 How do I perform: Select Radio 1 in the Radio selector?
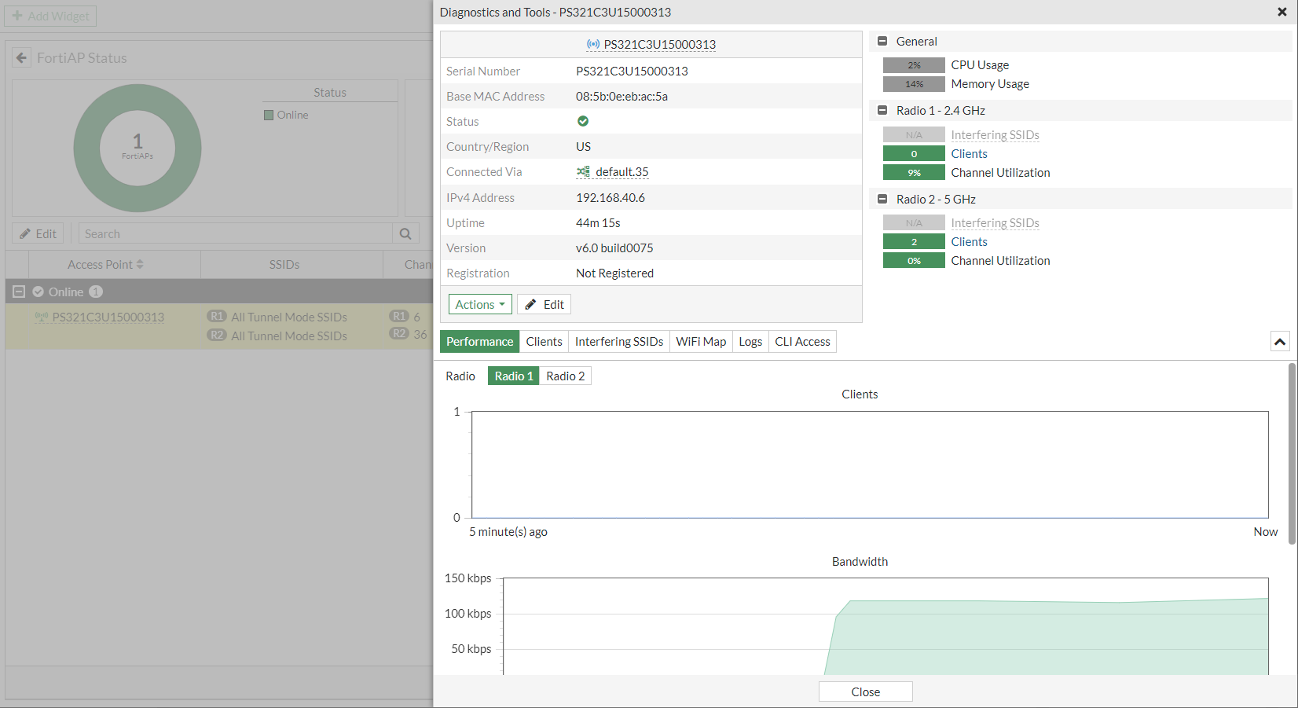(513, 376)
